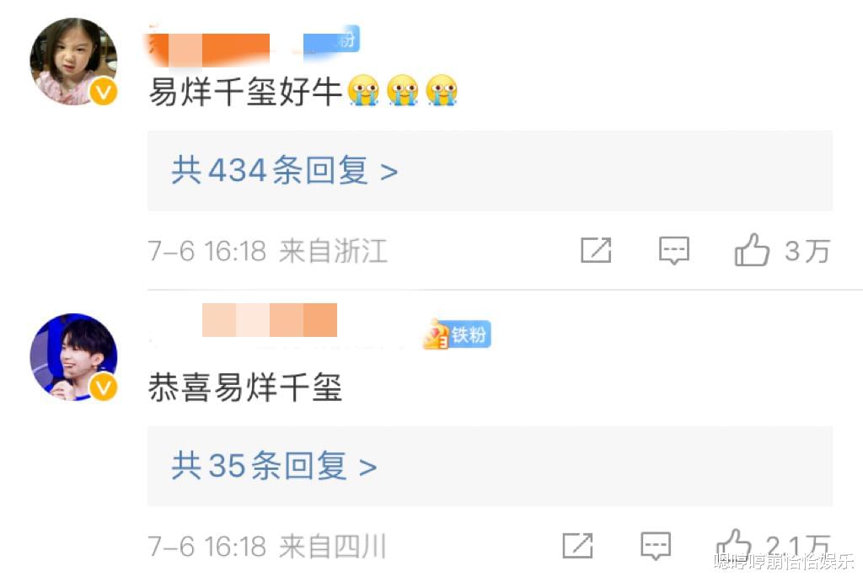The width and height of the screenshot is (863, 582).
Task: Like the second comment from 四川
Action: tap(734, 545)
